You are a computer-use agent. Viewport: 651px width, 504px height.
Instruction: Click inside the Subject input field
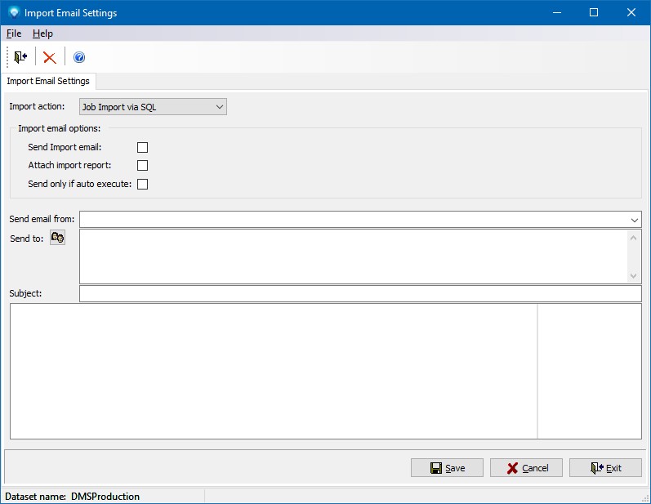pos(359,293)
